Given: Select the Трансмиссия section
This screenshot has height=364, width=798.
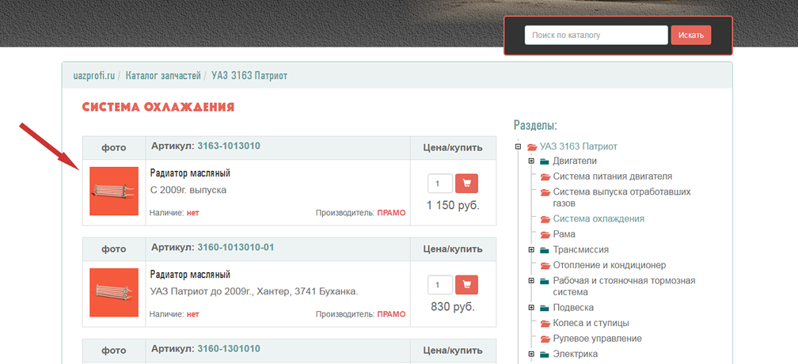Looking at the screenshot, I should coord(581,249).
